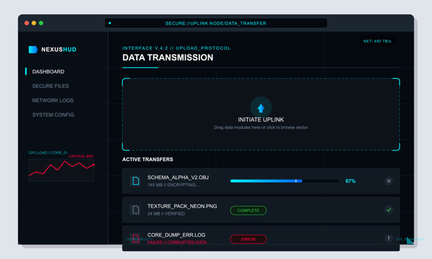Viewport: 432px width, 259px height.
Task: Click the secure uplink address bar
Action: 216,23
